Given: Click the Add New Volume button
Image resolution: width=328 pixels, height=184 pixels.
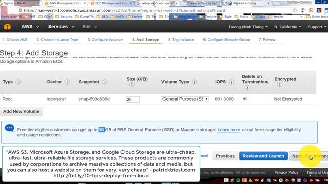Looking at the screenshot, I should pos(21,111).
